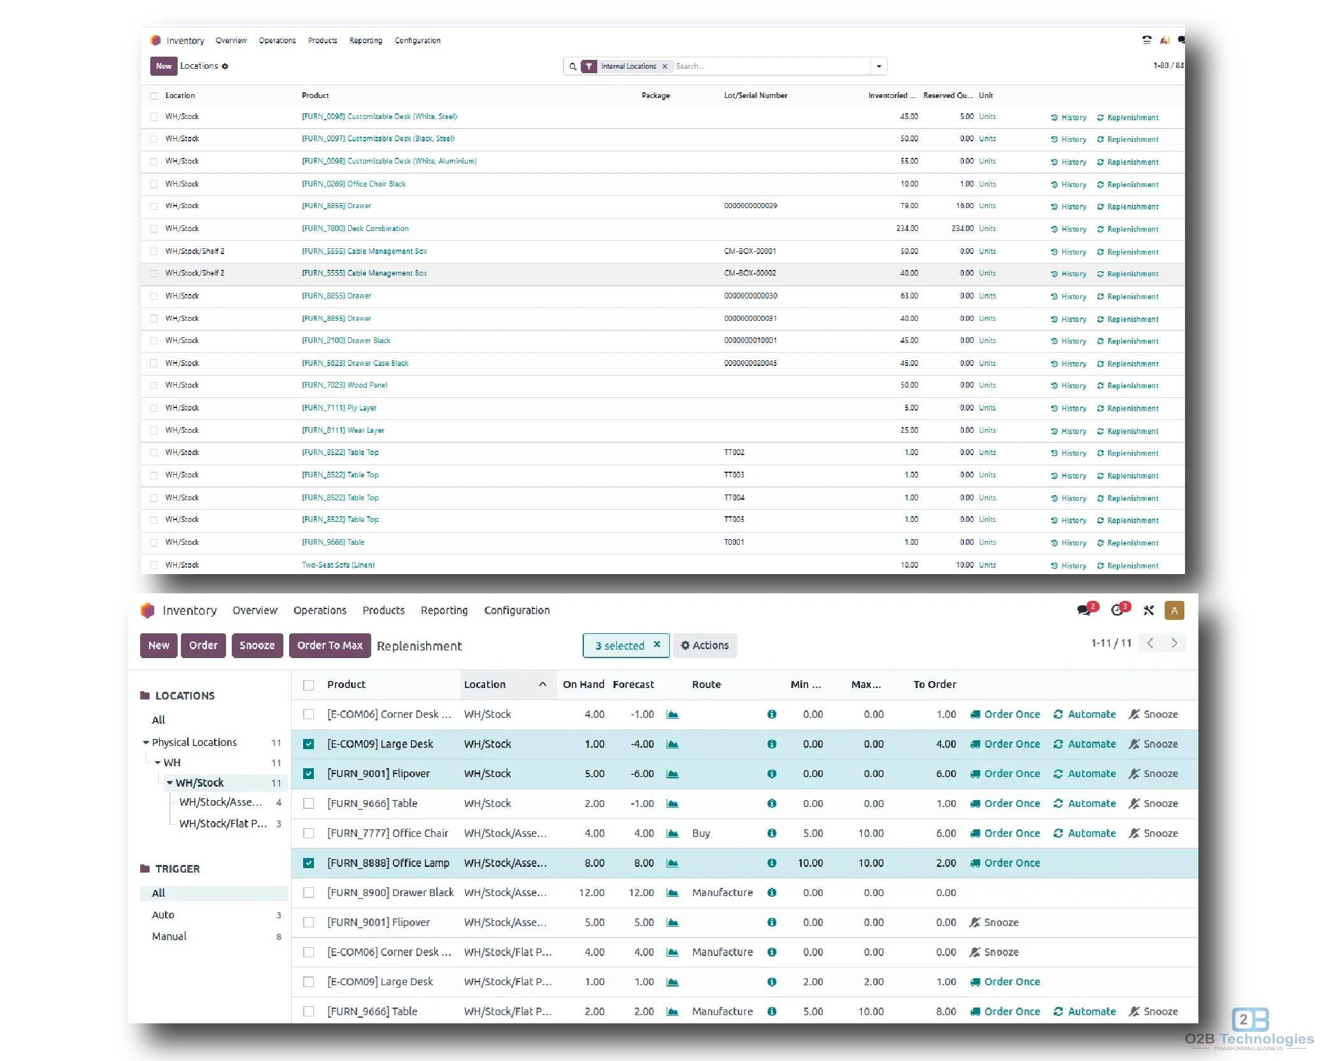Image resolution: width=1327 pixels, height=1061 pixels.
Task: Open the Conversations icon with 2 notifications
Action: 1084,609
